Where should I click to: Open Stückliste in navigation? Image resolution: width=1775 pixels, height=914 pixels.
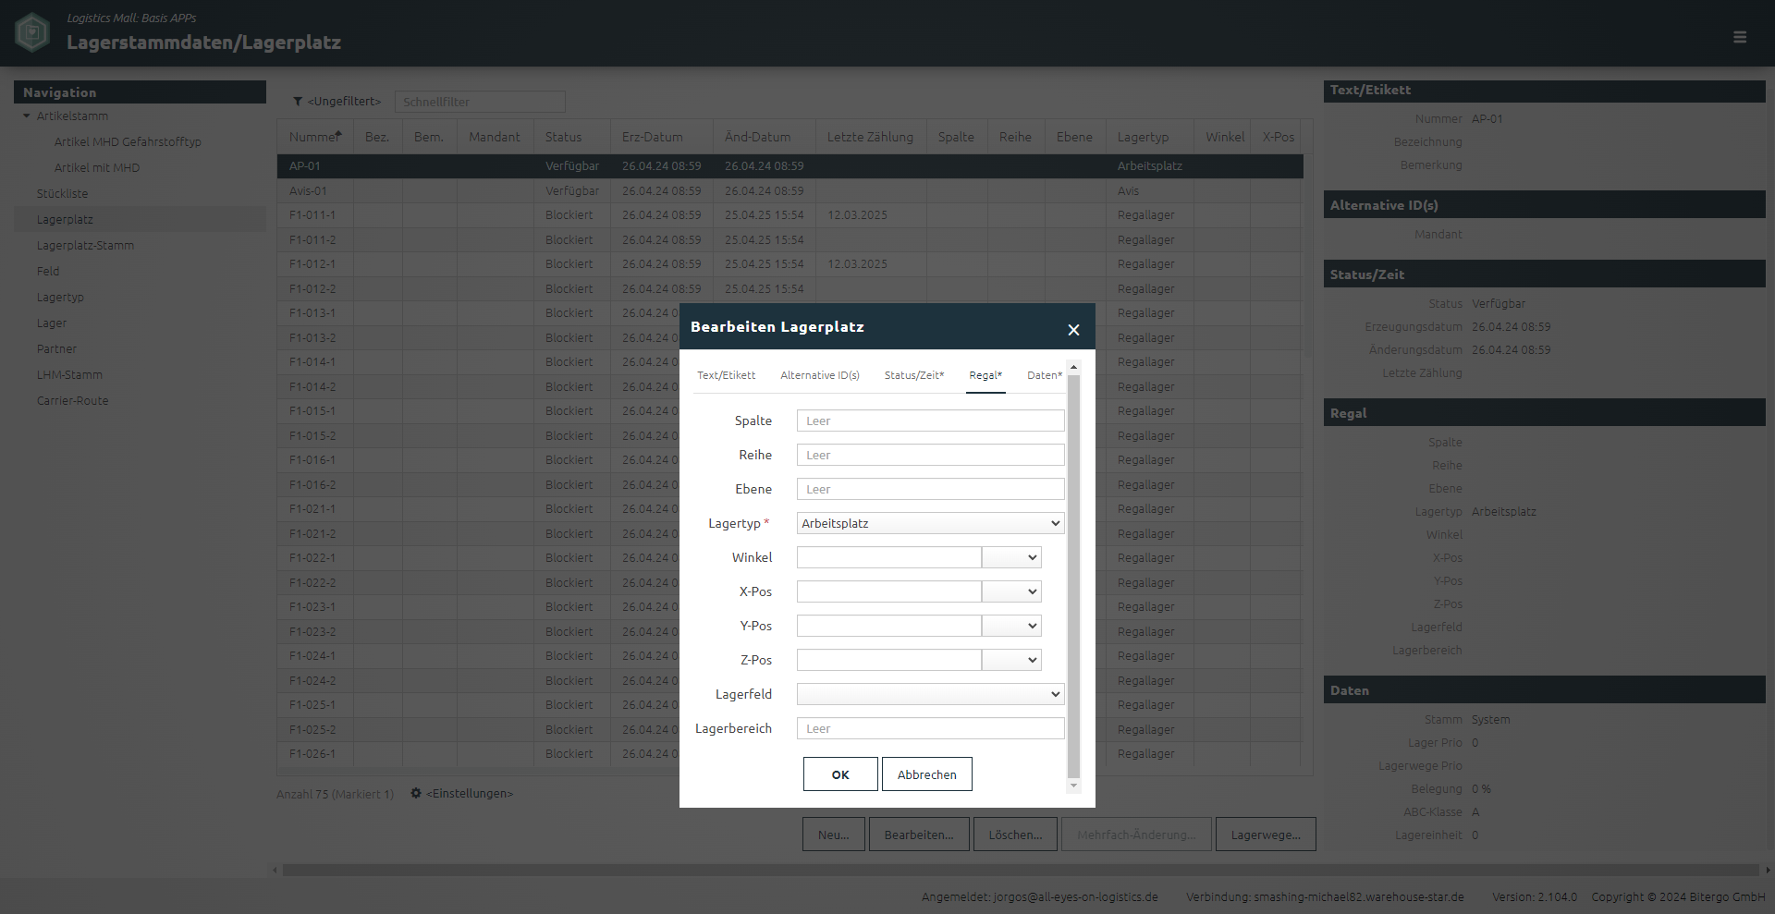coord(62,194)
